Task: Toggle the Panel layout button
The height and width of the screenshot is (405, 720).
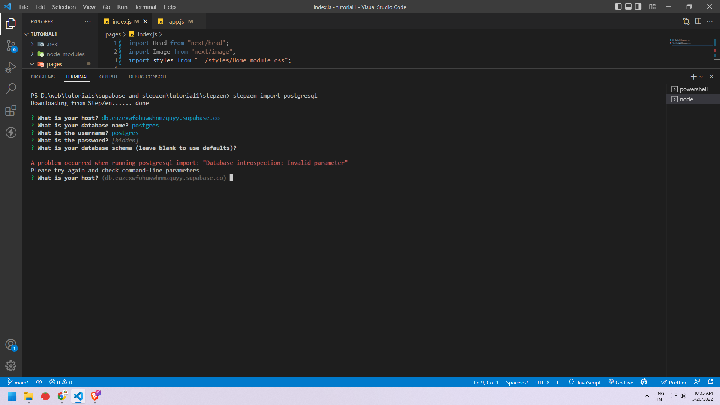Action: tap(628, 7)
